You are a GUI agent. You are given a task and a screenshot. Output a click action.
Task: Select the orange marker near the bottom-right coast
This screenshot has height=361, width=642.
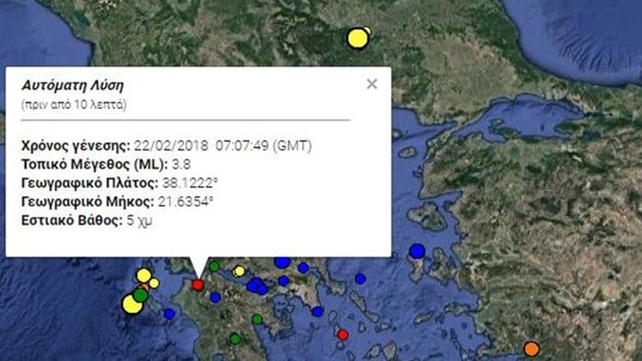point(531,349)
